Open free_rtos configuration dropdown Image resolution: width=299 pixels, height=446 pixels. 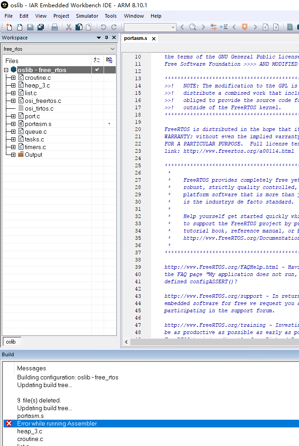(x=113, y=49)
